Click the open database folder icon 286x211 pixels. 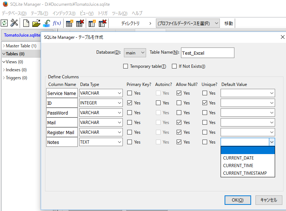point(36,23)
